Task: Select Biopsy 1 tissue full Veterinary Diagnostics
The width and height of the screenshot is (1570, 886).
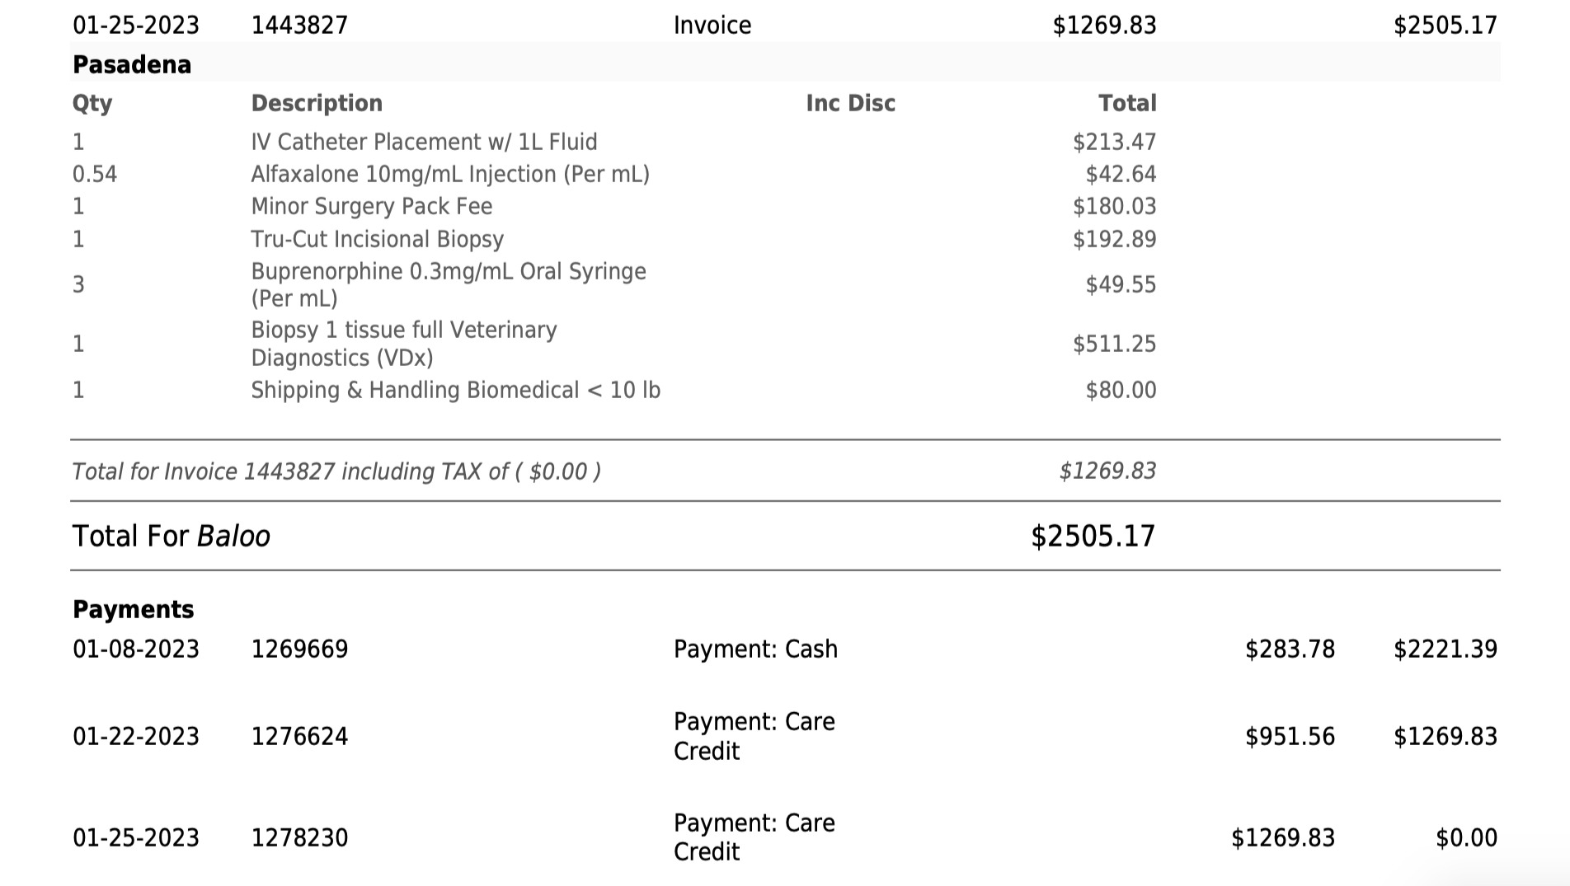Action: click(x=404, y=344)
